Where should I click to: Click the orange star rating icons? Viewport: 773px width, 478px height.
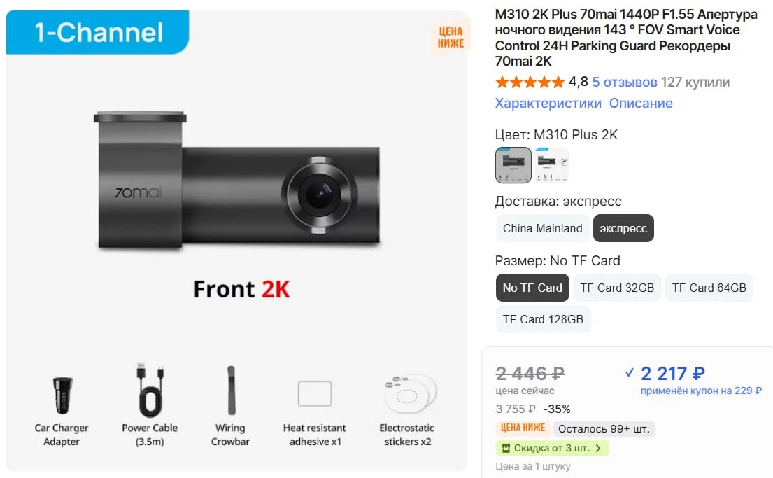point(530,82)
